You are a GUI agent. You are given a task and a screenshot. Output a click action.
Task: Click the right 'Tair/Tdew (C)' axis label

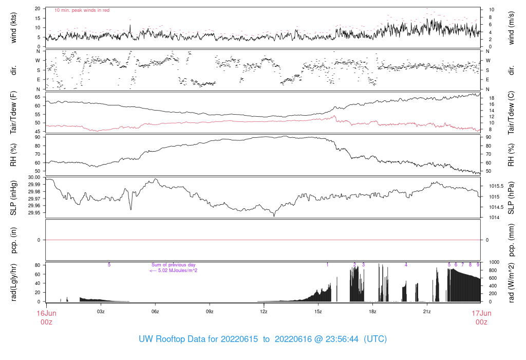pos(511,113)
